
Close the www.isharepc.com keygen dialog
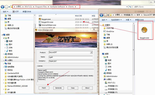(94, 29)
